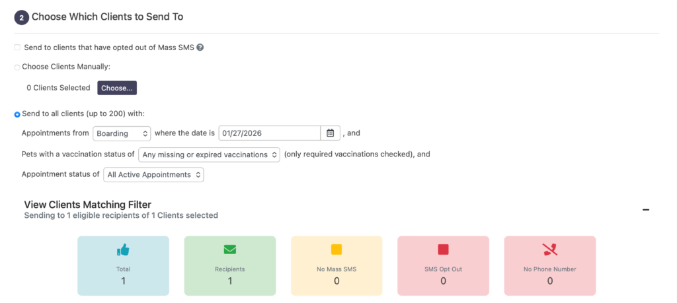This screenshot has height=303, width=677.
Task: Click the Choose... button
Action: click(117, 88)
